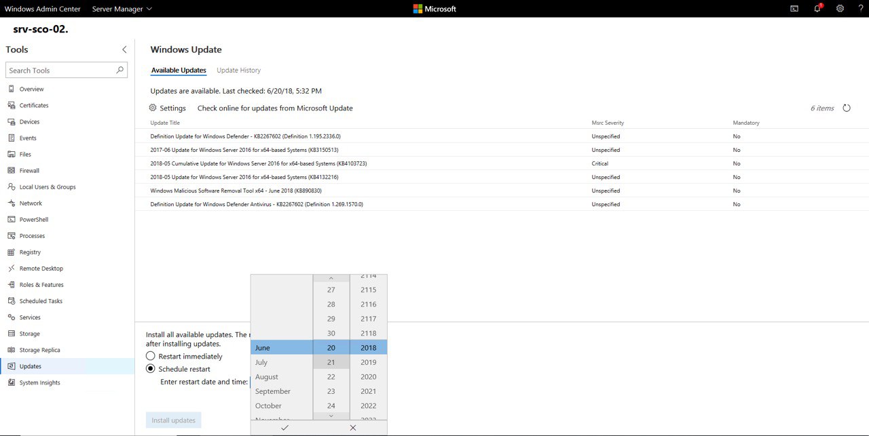Pick day 21 in date picker
This screenshot has height=436, width=869.
pyautogui.click(x=331, y=362)
